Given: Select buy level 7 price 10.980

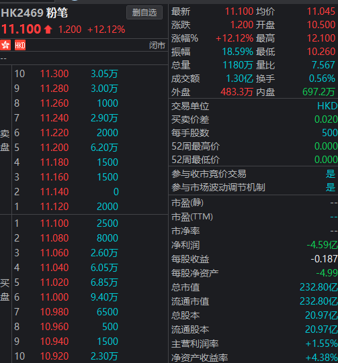Looking at the screenshot, I should pos(54,312).
